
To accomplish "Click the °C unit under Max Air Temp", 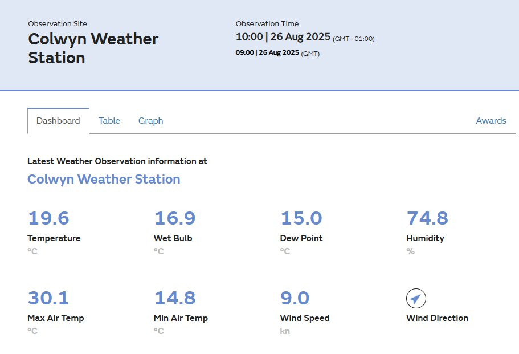I will tap(32, 331).
